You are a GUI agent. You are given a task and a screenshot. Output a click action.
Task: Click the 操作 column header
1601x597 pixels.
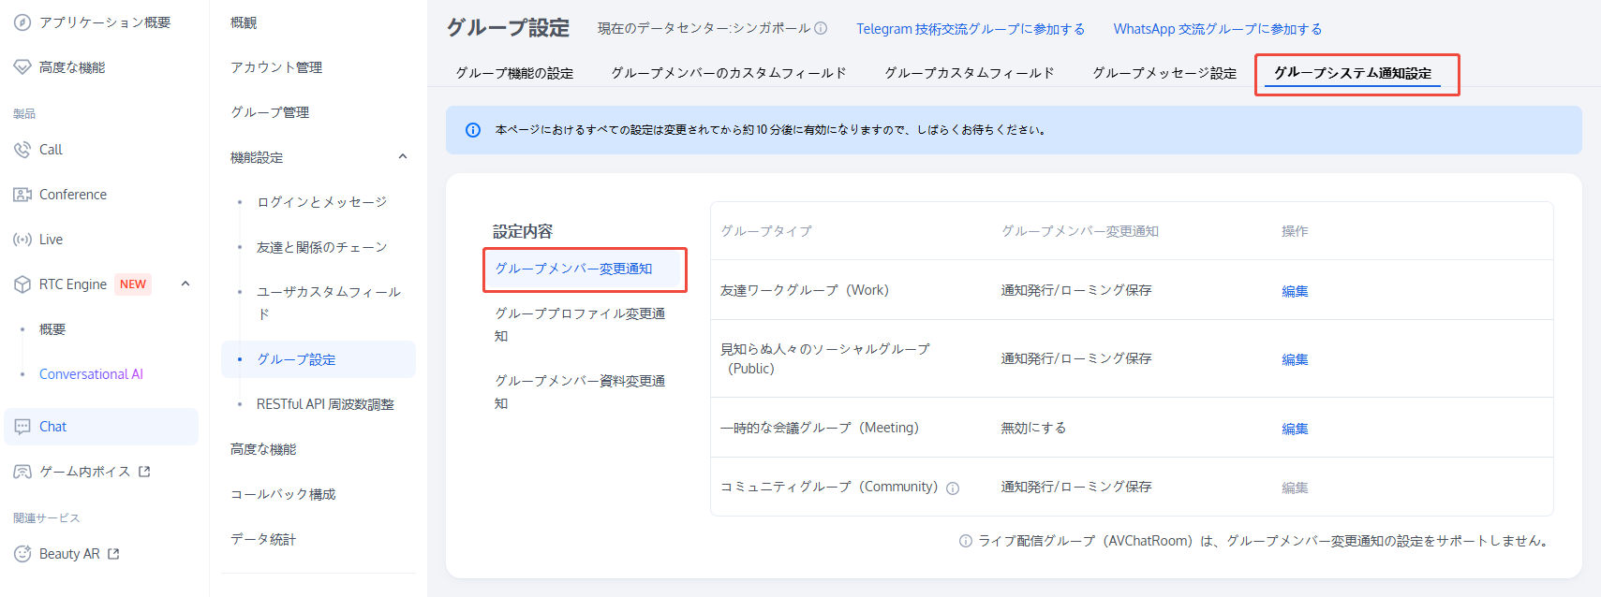click(x=1295, y=231)
